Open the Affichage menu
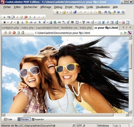 coord(46,7)
